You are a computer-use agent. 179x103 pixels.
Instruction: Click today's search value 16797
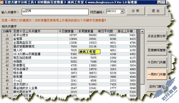[73, 35]
